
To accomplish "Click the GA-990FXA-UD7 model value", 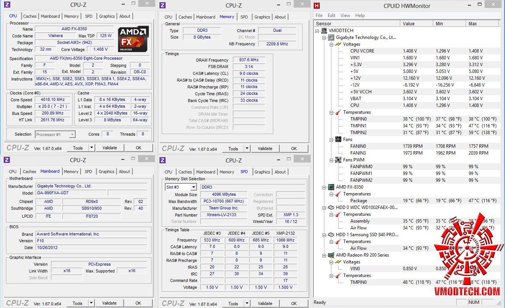I will pos(71,193).
